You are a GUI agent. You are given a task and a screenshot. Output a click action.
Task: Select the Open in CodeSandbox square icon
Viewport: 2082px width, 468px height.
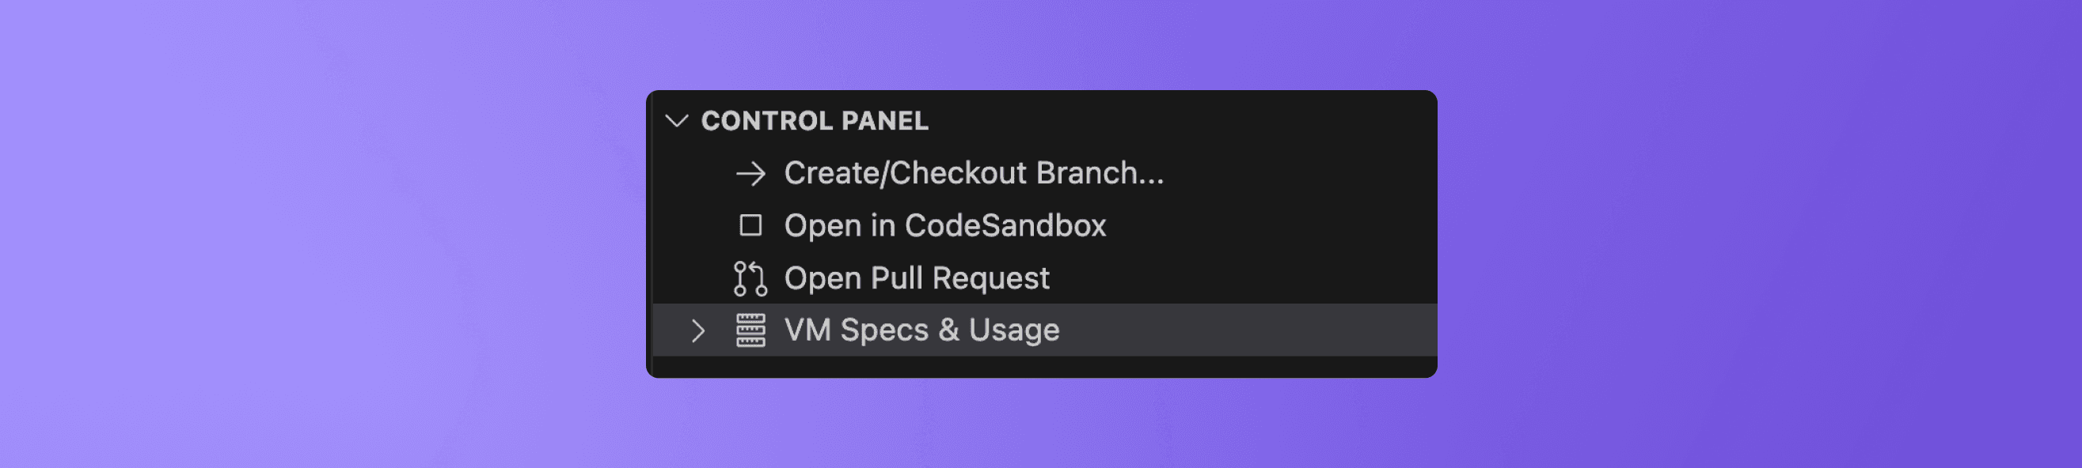click(x=750, y=227)
